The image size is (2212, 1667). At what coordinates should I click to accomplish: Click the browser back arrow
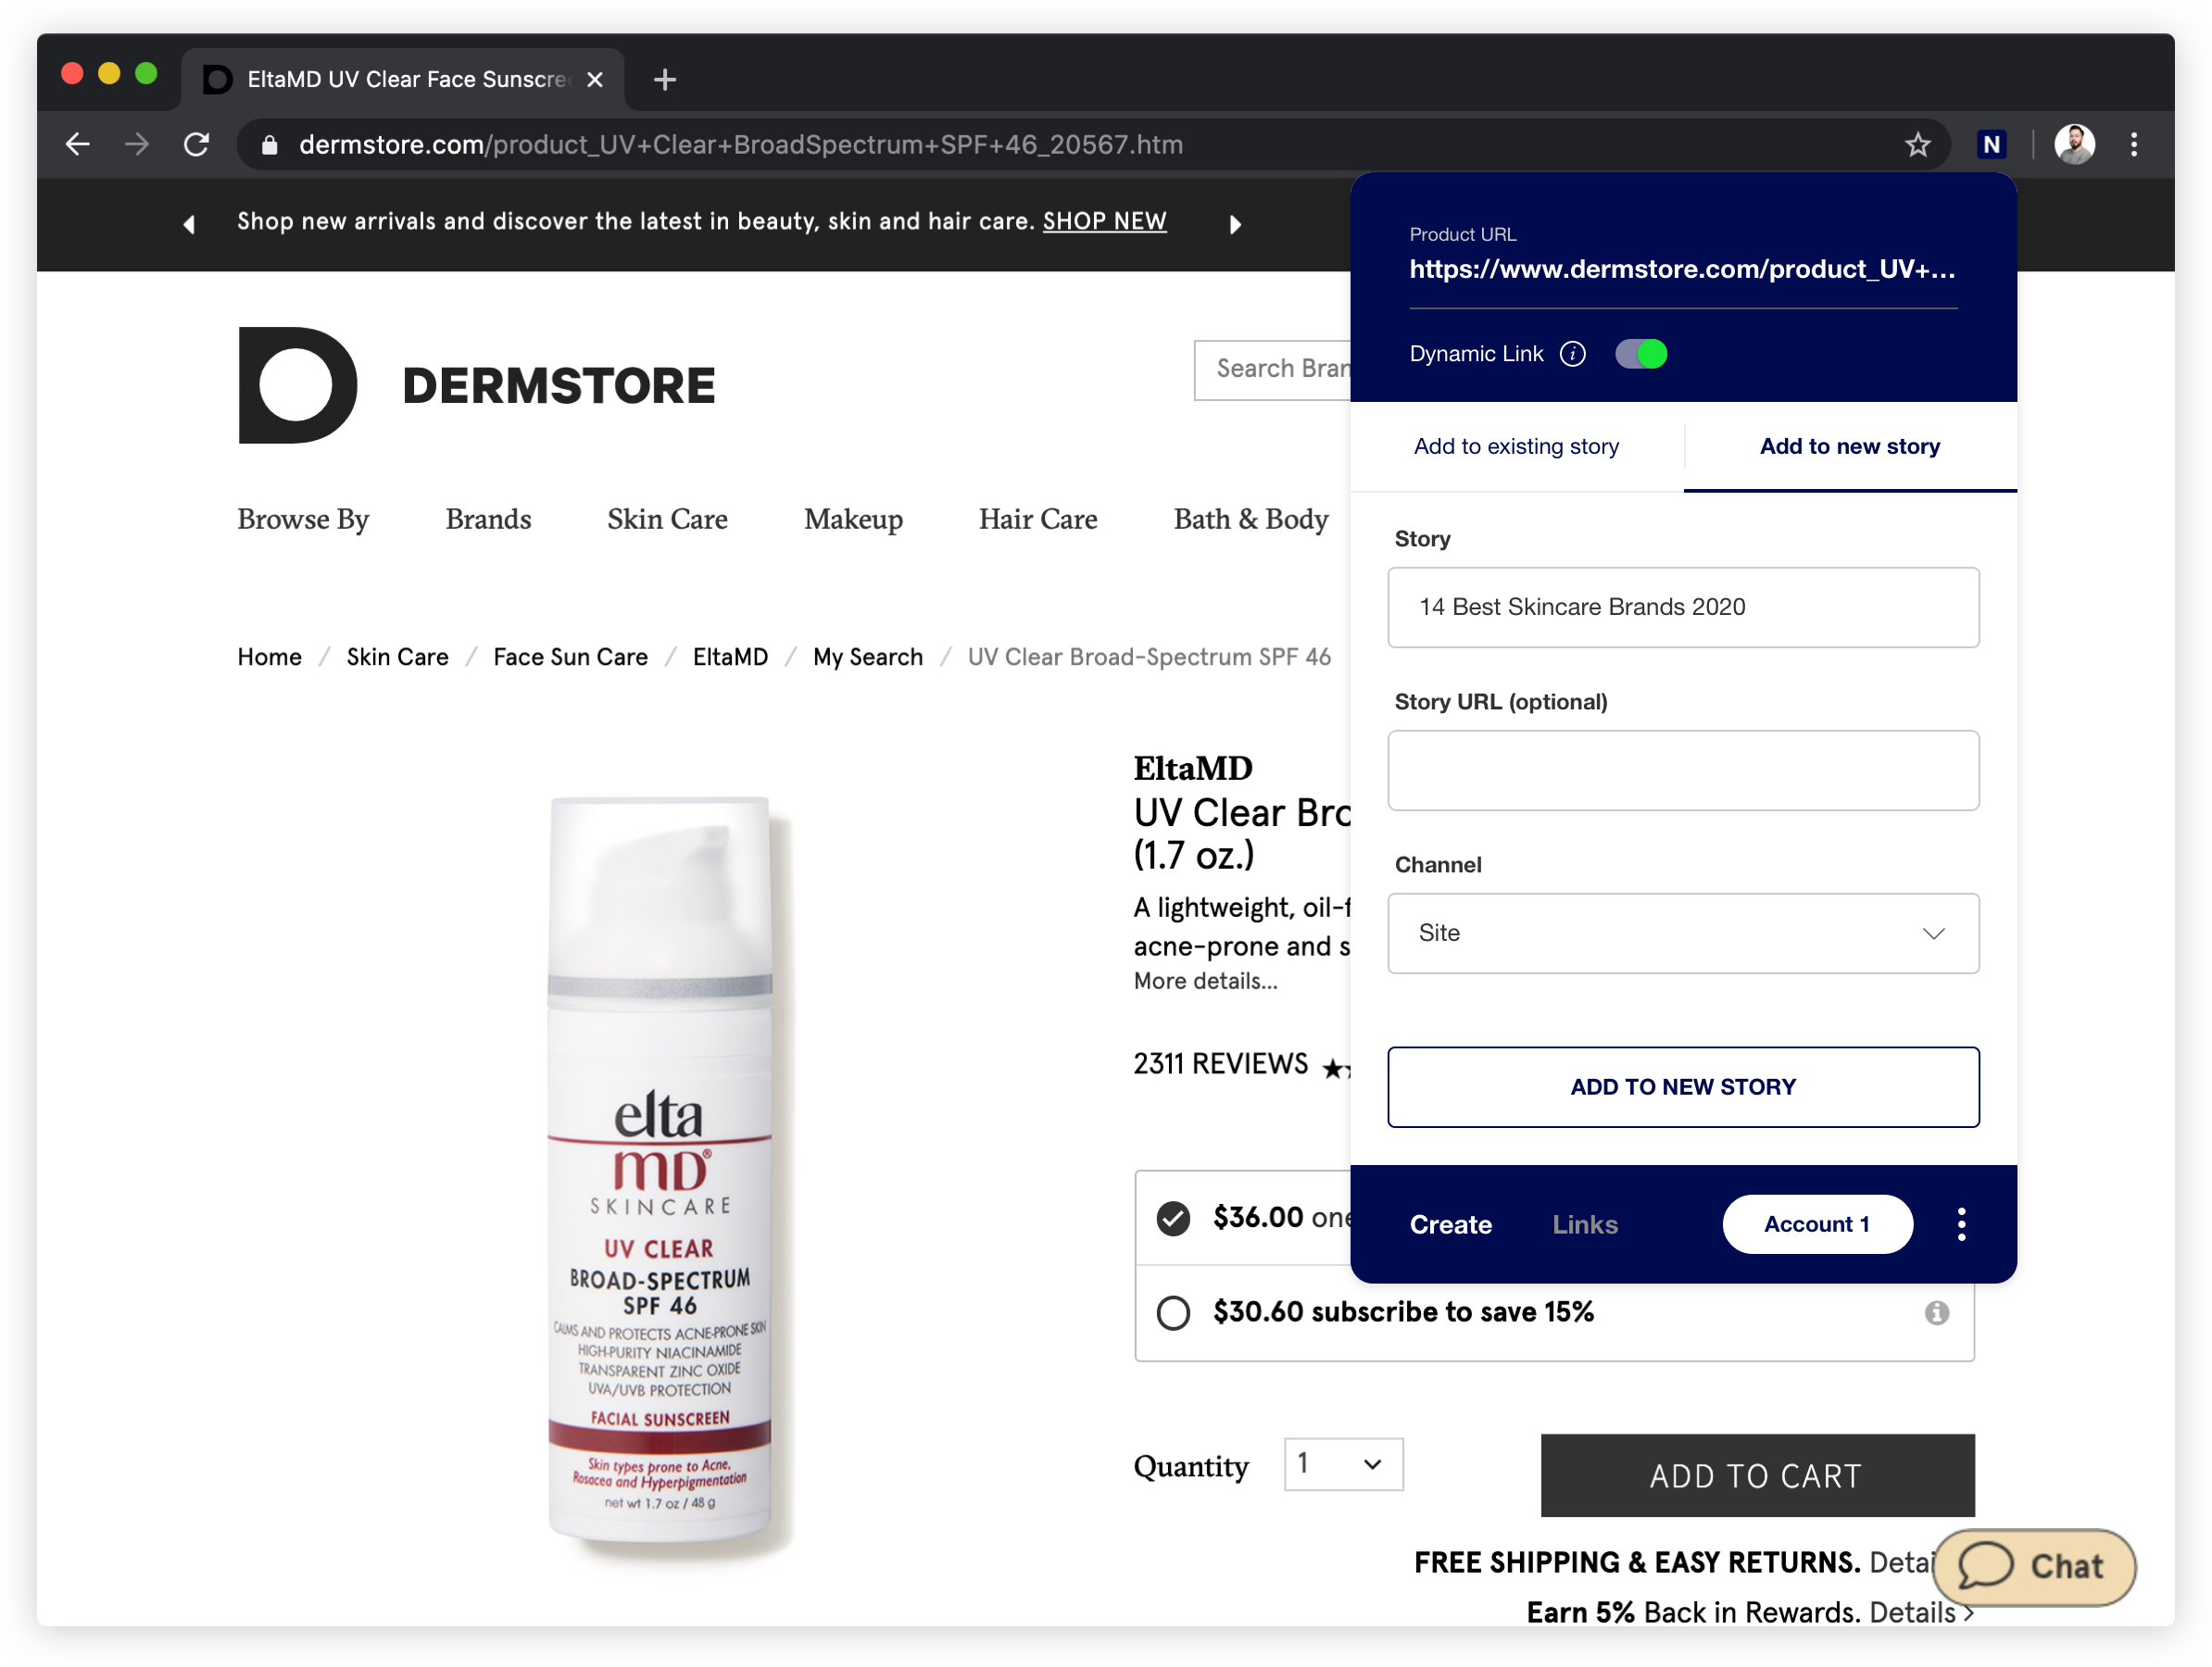[77, 145]
